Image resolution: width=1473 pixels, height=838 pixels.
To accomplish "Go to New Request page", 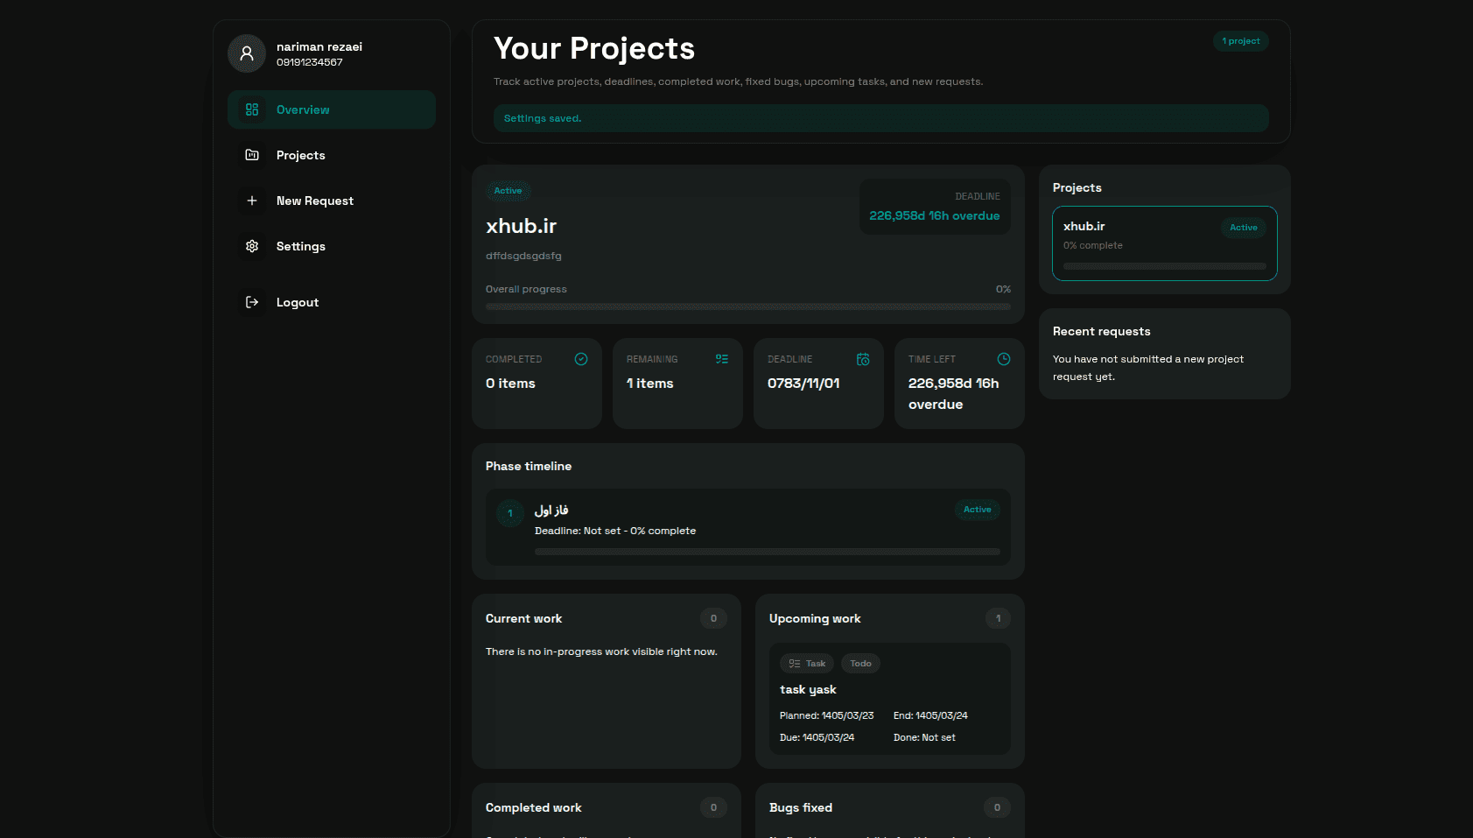I will (332, 201).
